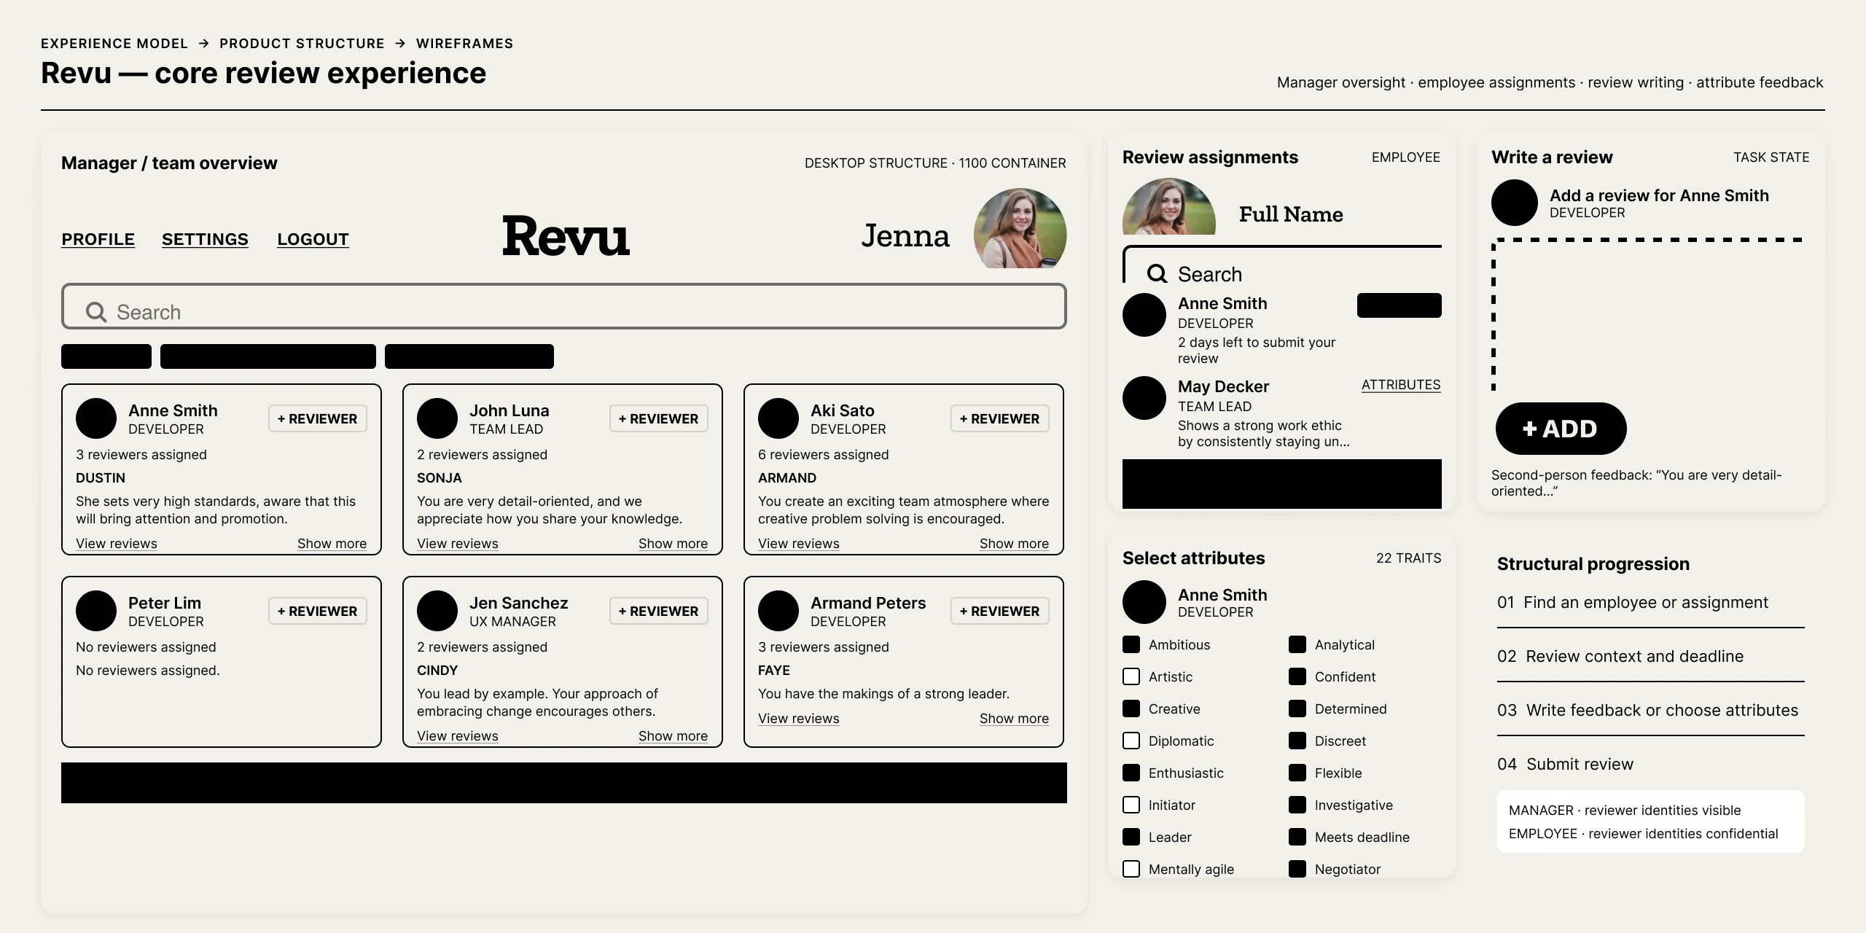Click the + ADD button
Screen dimensions: 1866x933
(1561, 429)
